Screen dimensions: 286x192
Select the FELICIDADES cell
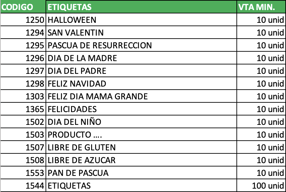(141, 109)
